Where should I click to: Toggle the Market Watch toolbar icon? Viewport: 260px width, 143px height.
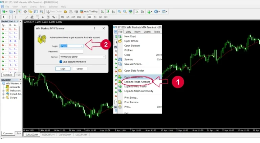(x=20, y=12)
